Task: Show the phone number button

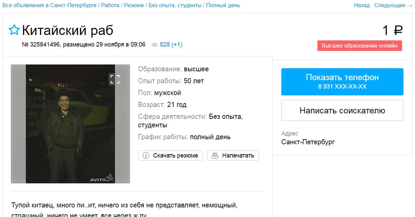Action: click(342, 82)
